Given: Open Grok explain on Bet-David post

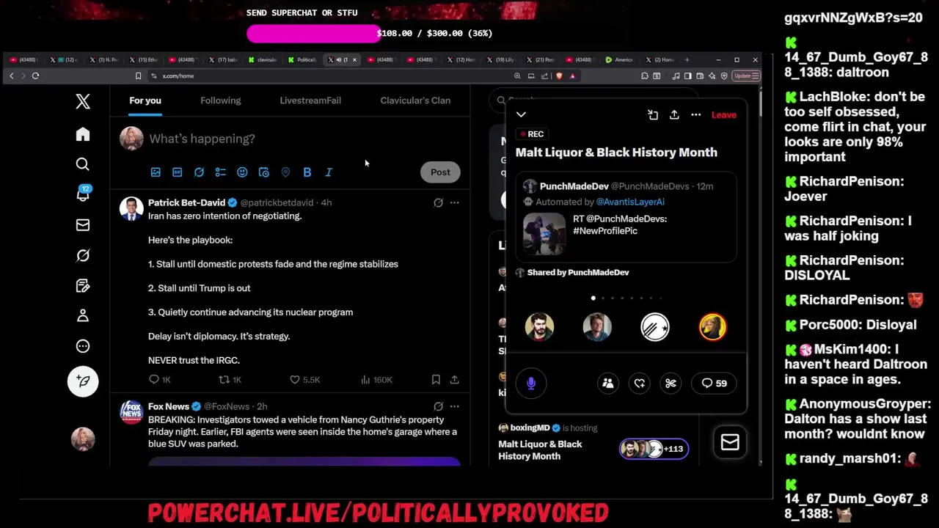Looking at the screenshot, I should (x=438, y=202).
